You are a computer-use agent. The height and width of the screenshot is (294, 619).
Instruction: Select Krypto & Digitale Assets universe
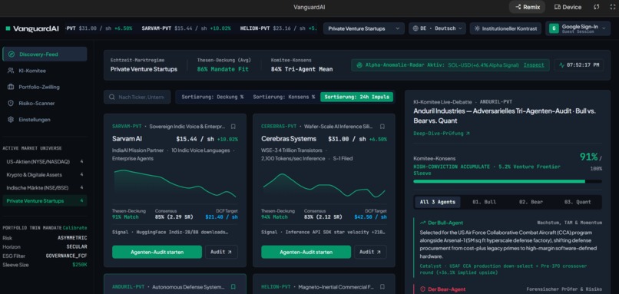tap(45, 174)
